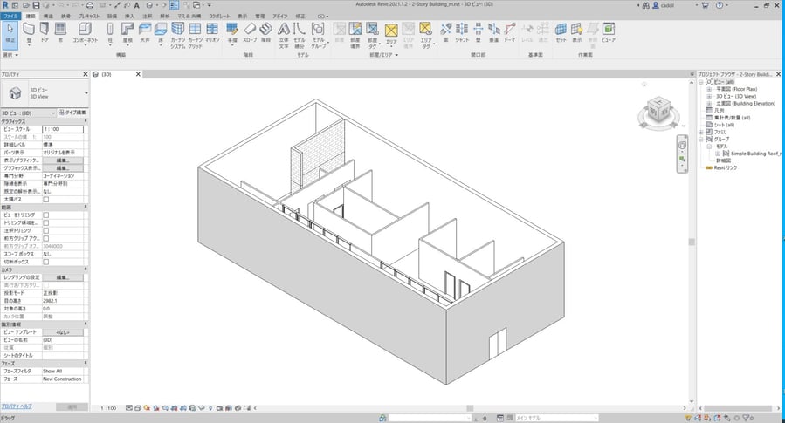Toggle the Annotation Crop (注釈トリミング) checkbox
This screenshot has height=423, width=785.
[x=45, y=230]
